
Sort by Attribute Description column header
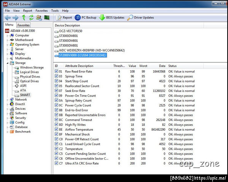[x=79, y=66]
